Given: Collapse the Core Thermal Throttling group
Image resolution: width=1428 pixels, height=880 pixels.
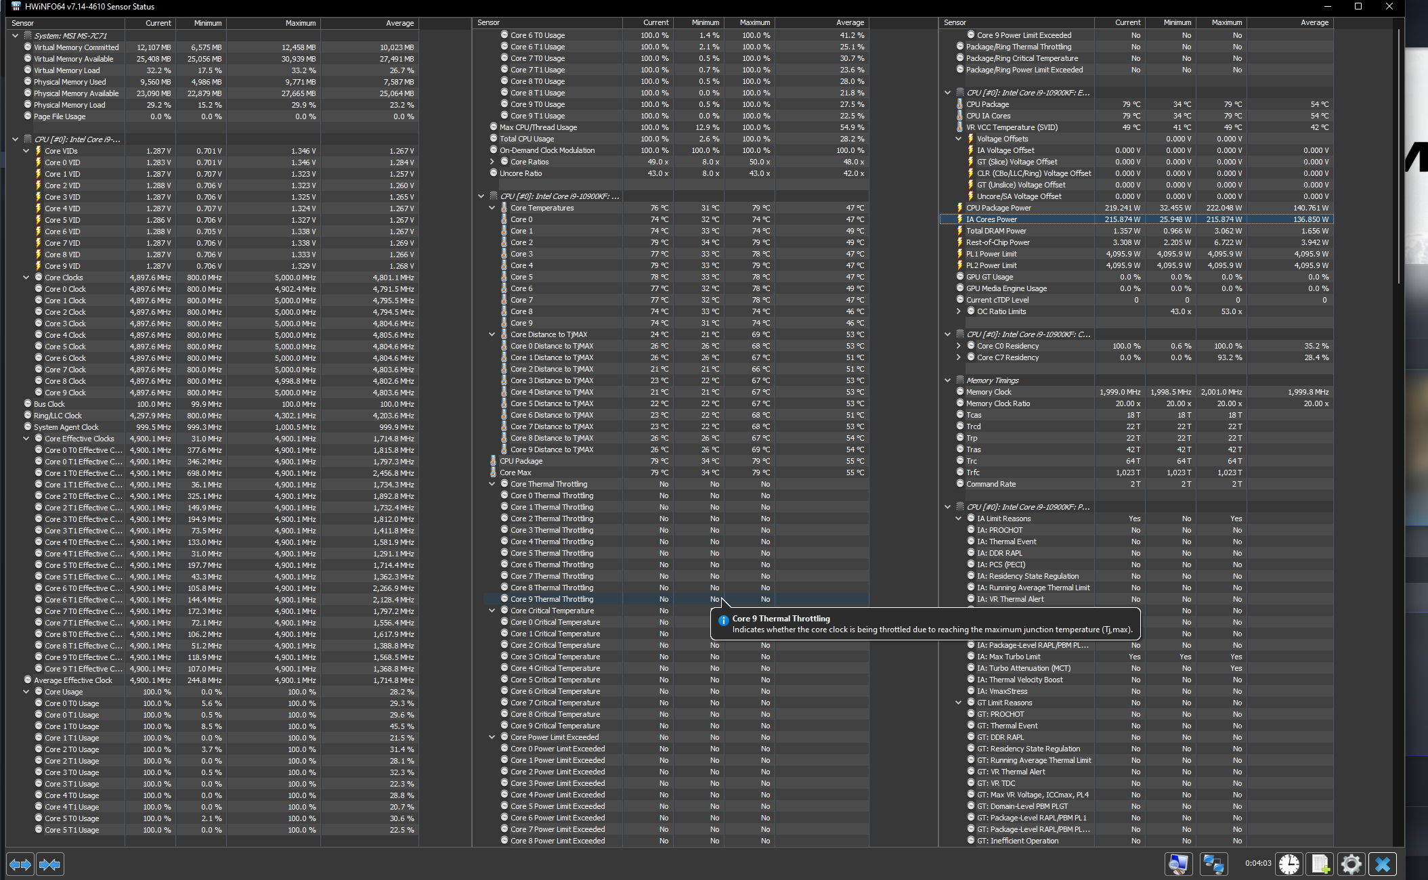Looking at the screenshot, I should pos(492,484).
